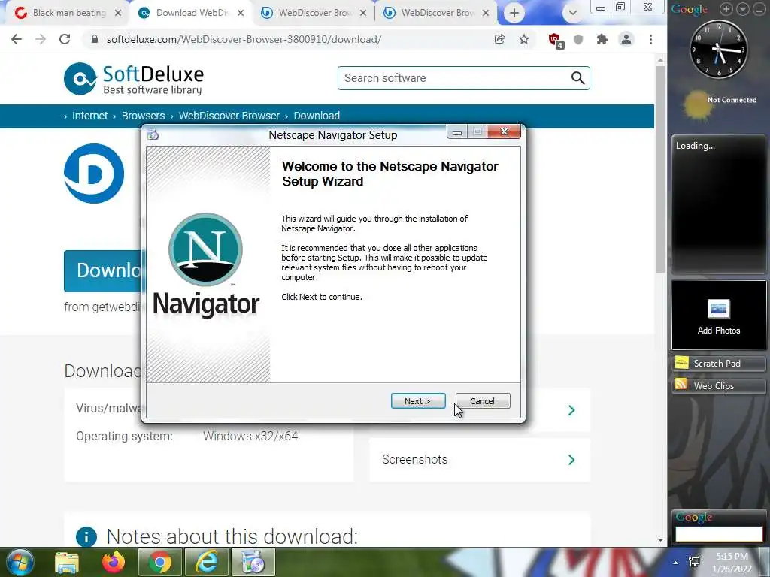Open the Chrome profile avatar
The width and height of the screenshot is (770, 577).
pyautogui.click(x=626, y=39)
